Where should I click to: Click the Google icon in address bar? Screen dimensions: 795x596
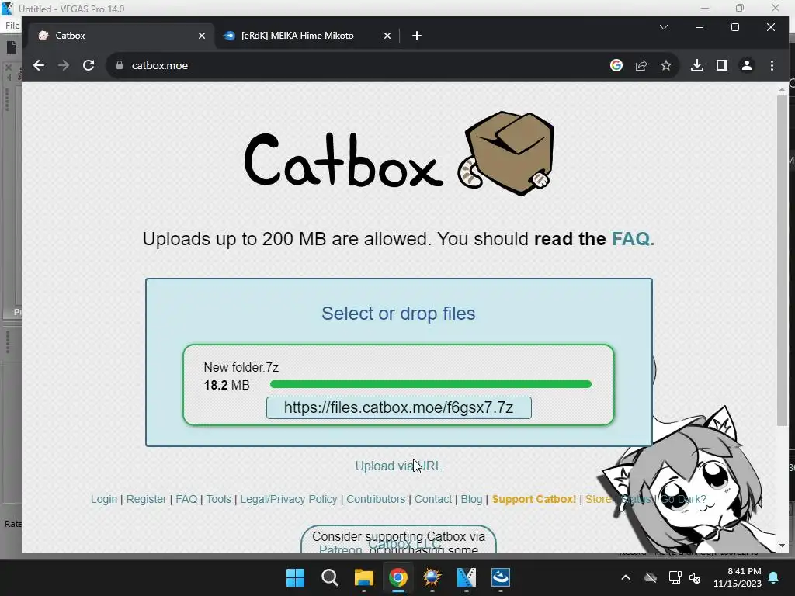pos(616,65)
